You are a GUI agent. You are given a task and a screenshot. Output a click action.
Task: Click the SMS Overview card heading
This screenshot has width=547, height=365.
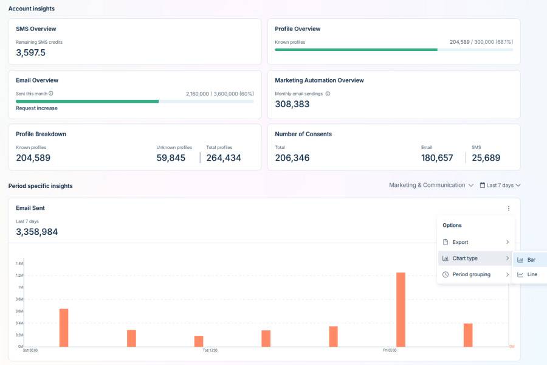click(x=37, y=29)
